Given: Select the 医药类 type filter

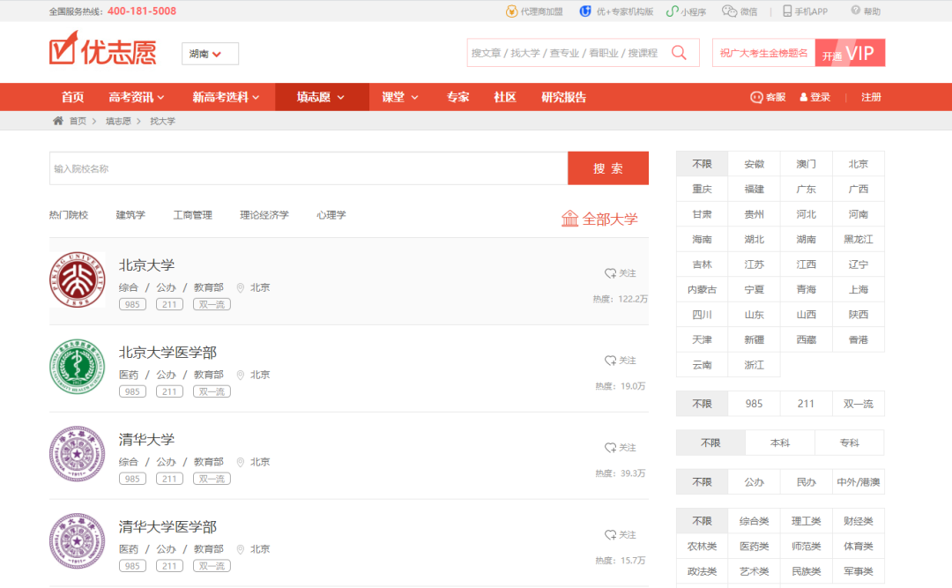Looking at the screenshot, I should click(x=754, y=546).
